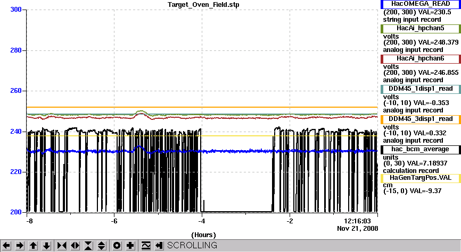Select the HacAi_hpchan5 legend entry
The width and height of the screenshot is (461, 252).
click(421, 29)
